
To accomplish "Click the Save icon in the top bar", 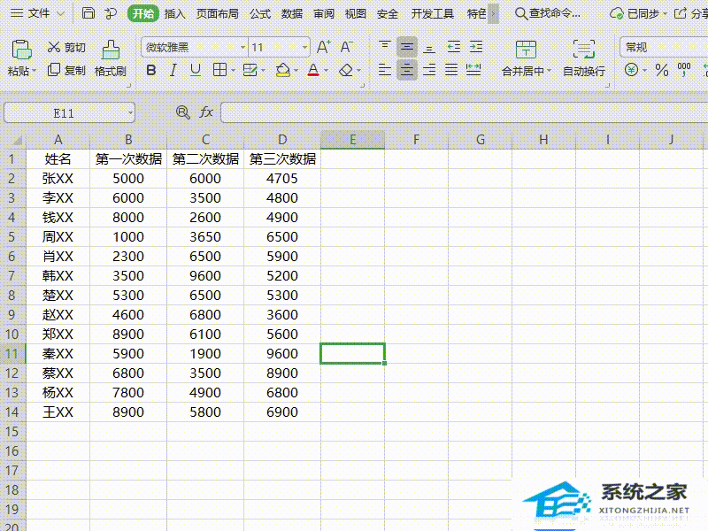I will 88,13.
